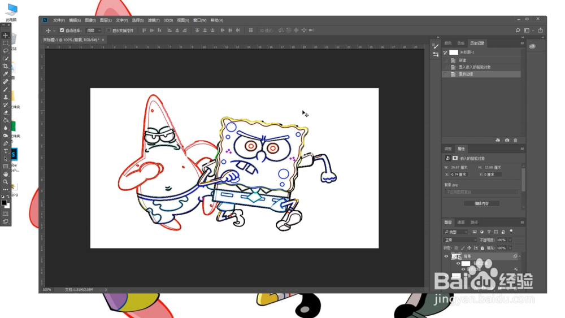Toggle the 自动选择 auto-select checkbox

62,31
